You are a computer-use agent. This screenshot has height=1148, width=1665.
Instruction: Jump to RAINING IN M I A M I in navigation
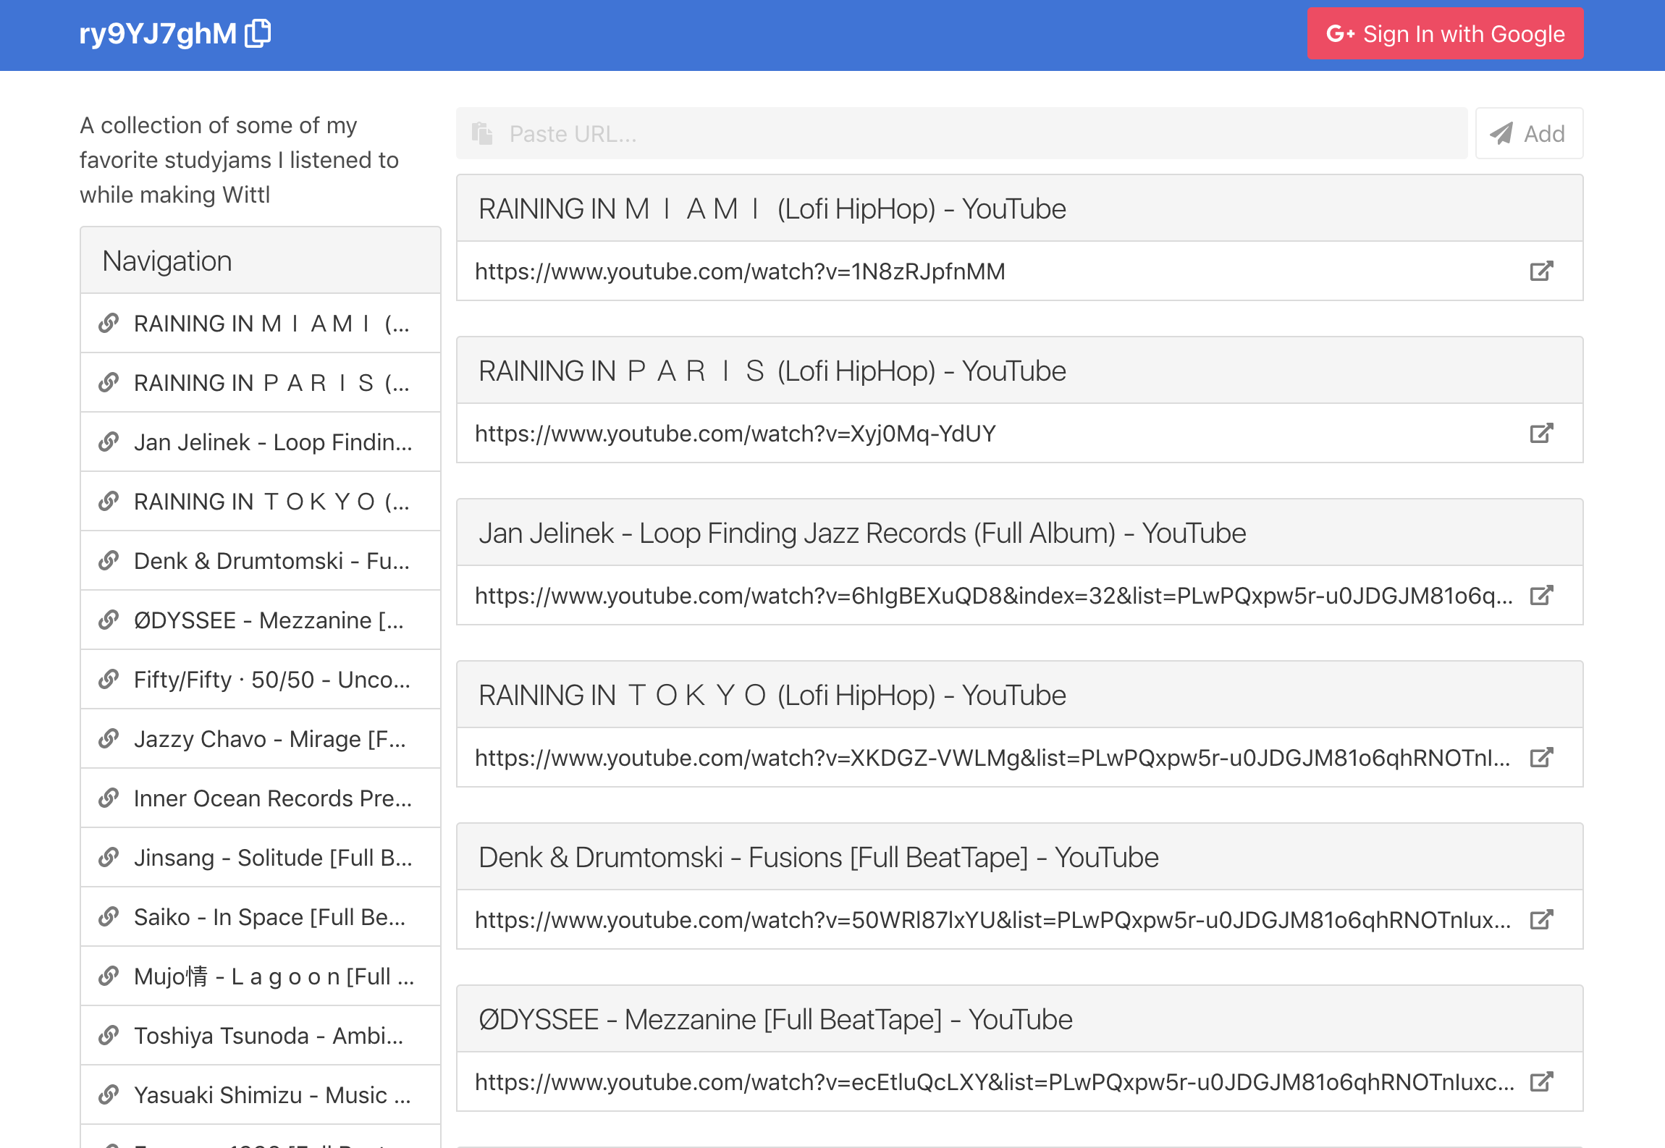261,323
